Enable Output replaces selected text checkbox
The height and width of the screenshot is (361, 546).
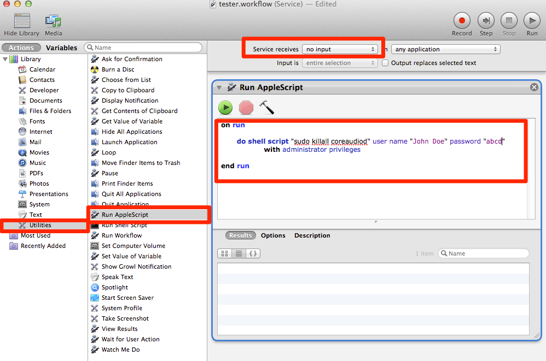pos(385,63)
